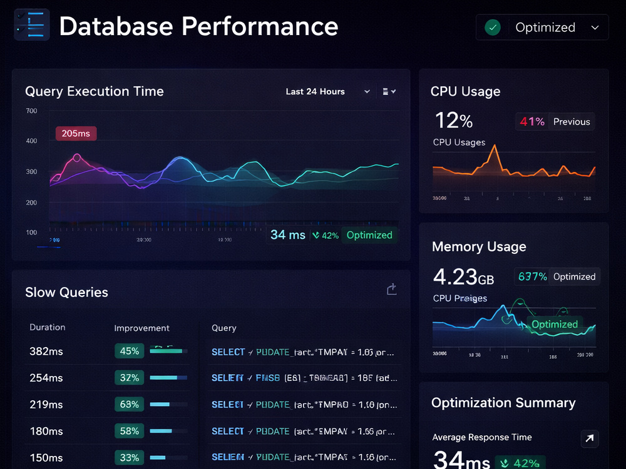Click the Query Execution Time title
Viewport: 626px width, 469px height.
[x=95, y=91]
